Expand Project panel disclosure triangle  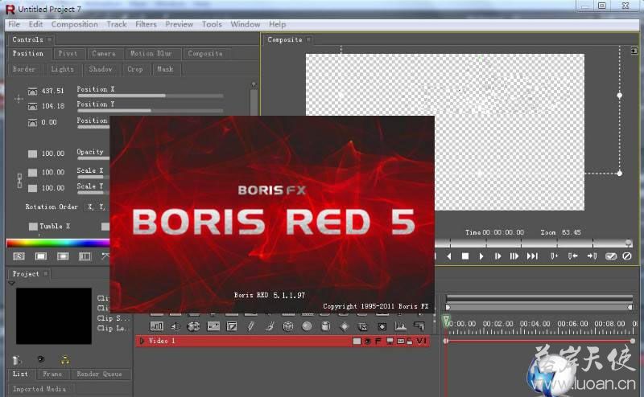click(11, 284)
